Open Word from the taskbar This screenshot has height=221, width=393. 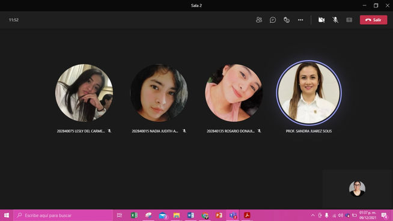pos(190,215)
